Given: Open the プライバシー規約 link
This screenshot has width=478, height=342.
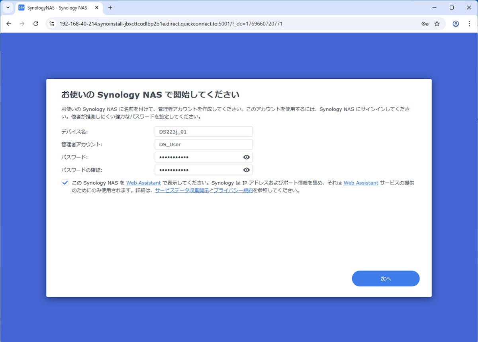Looking at the screenshot, I should (233, 190).
